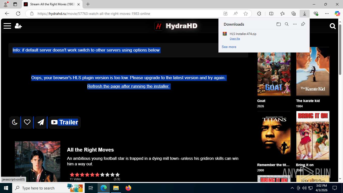Click All the Right Moves poster image
Viewport: 343px width, 193px height.
[x=38, y=161]
